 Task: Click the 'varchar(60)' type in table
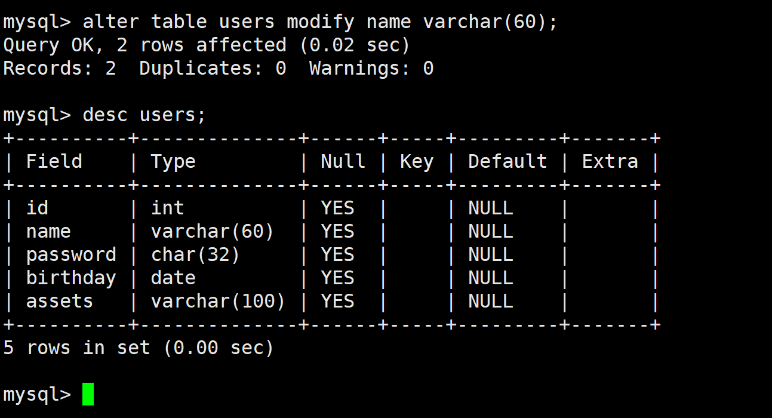213,231
